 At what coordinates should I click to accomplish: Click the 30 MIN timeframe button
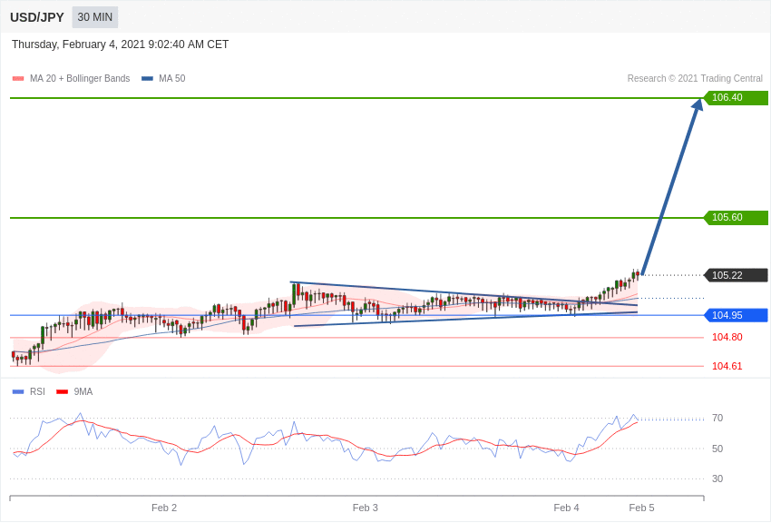(x=95, y=17)
